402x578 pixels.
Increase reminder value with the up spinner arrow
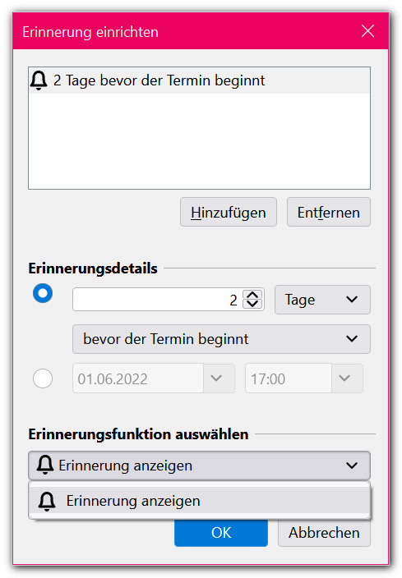(x=252, y=295)
